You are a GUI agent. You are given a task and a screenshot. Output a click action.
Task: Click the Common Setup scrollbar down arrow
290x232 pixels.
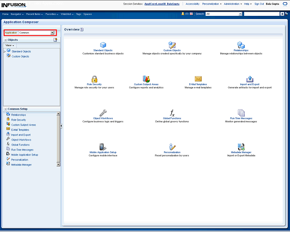(x=58, y=164)
